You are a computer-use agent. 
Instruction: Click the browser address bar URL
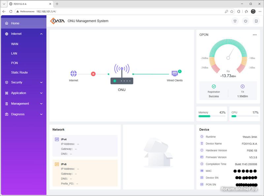[x=46, y=12]
